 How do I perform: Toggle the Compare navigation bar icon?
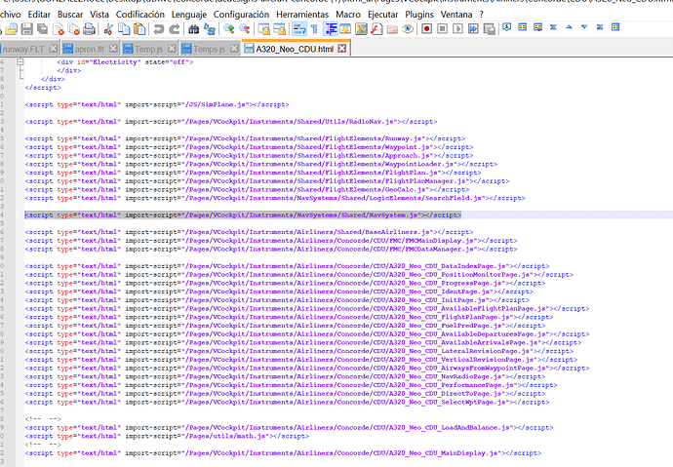[615, 27]
